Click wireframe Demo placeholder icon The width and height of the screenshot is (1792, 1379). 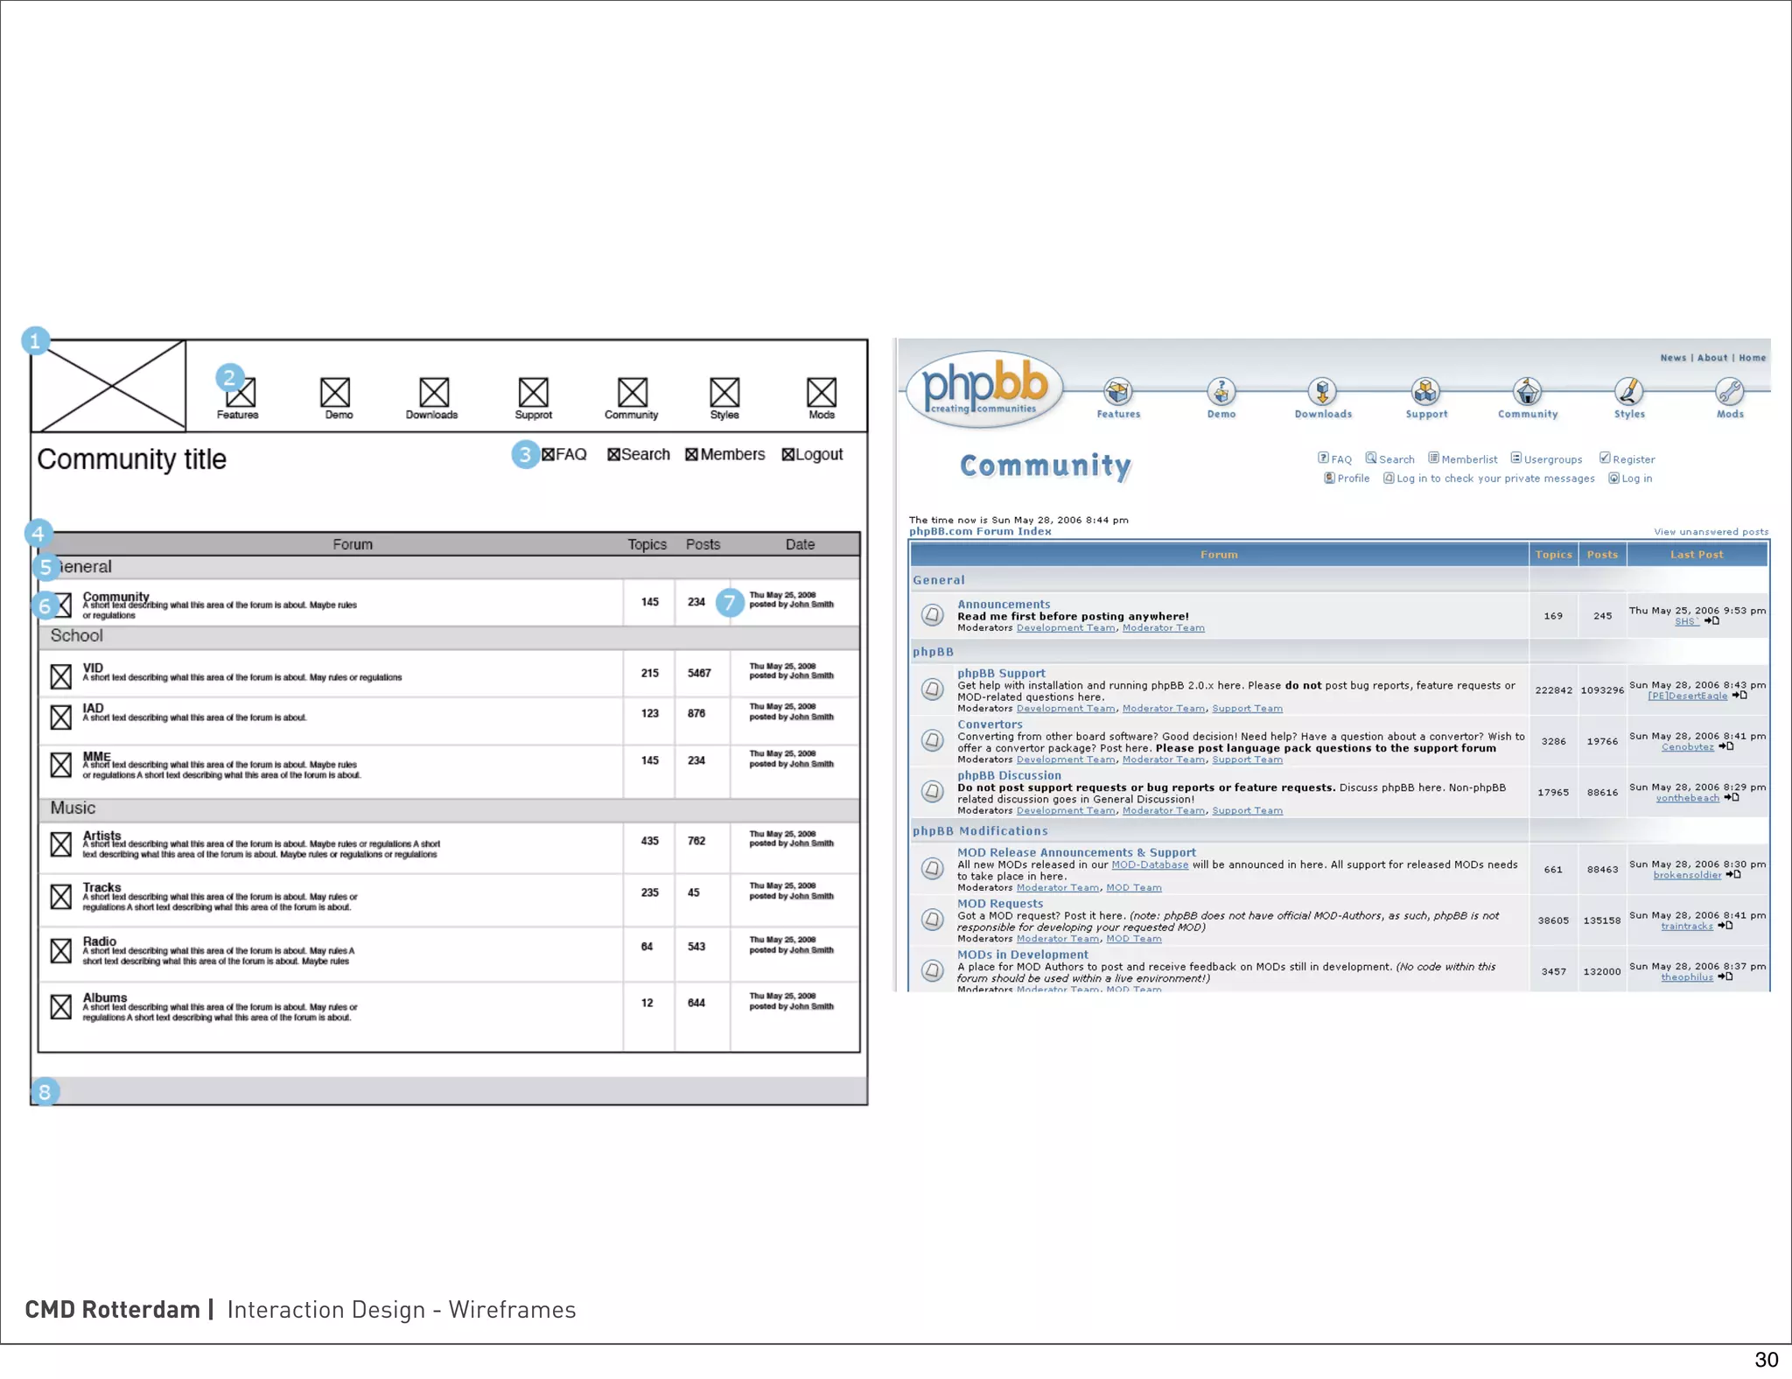[335, 392]
